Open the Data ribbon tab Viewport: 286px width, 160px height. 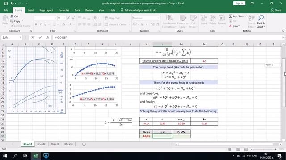77,10
